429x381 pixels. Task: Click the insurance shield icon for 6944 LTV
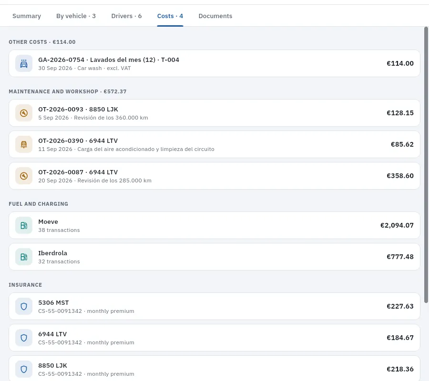point(24,338)
